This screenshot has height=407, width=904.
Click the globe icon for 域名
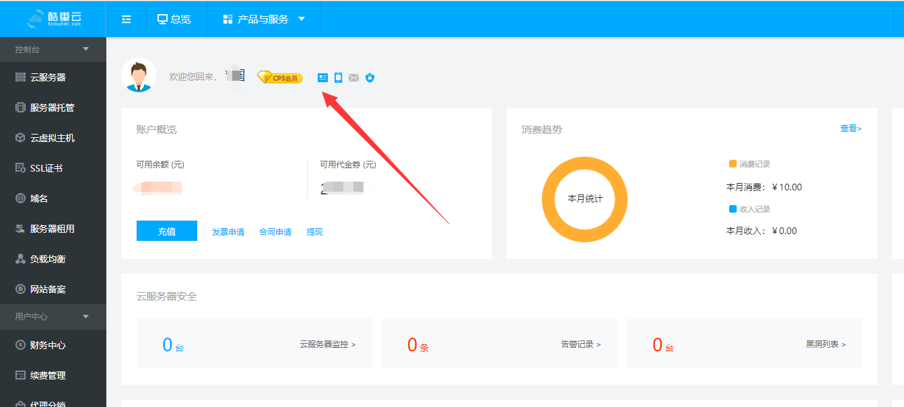tap(20, 198)
